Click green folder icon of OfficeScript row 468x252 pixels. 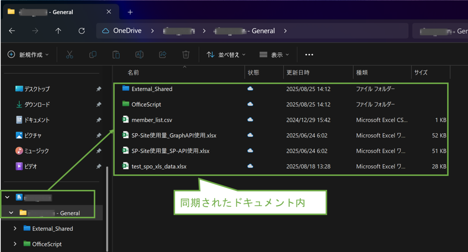126,104
